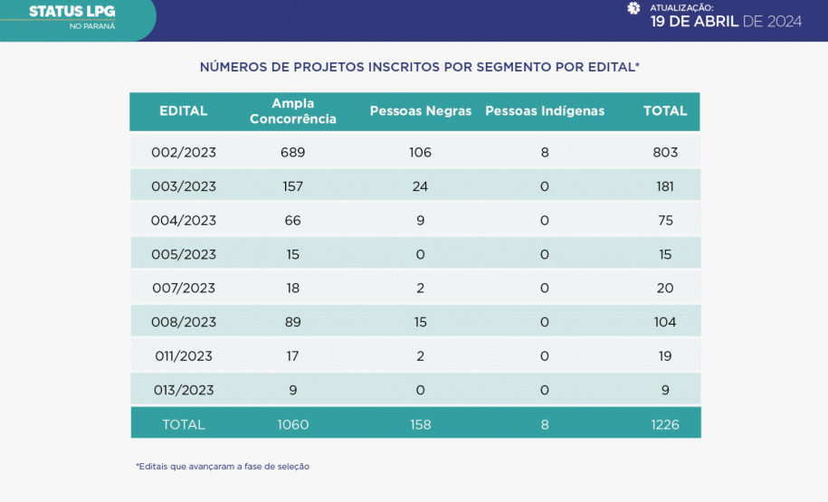Click edital 008/2023 row label
Viewport: 828px width, 502px height.
point(184,322)
